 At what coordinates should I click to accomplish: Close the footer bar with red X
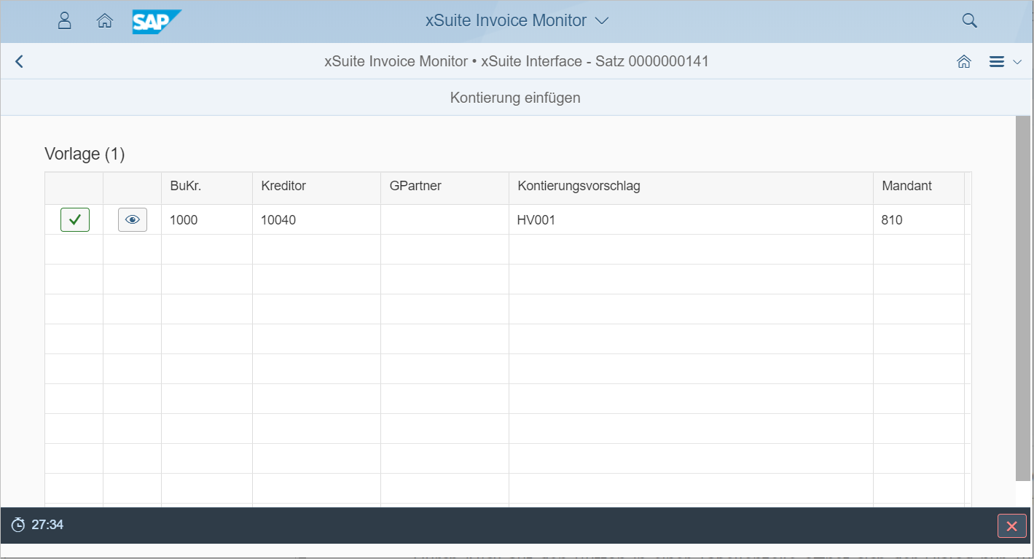point(1011,525)
